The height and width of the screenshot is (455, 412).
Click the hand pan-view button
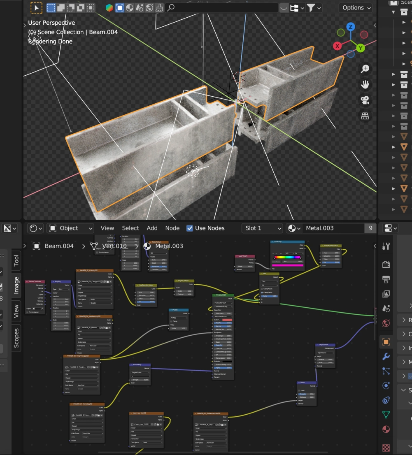point(365,84)
